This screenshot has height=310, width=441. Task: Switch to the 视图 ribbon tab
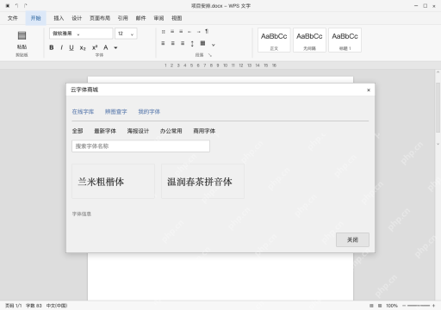click(177, 18)
